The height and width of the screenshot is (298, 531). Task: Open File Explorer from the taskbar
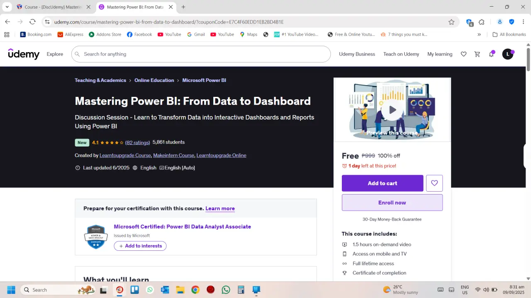[180, 290]
